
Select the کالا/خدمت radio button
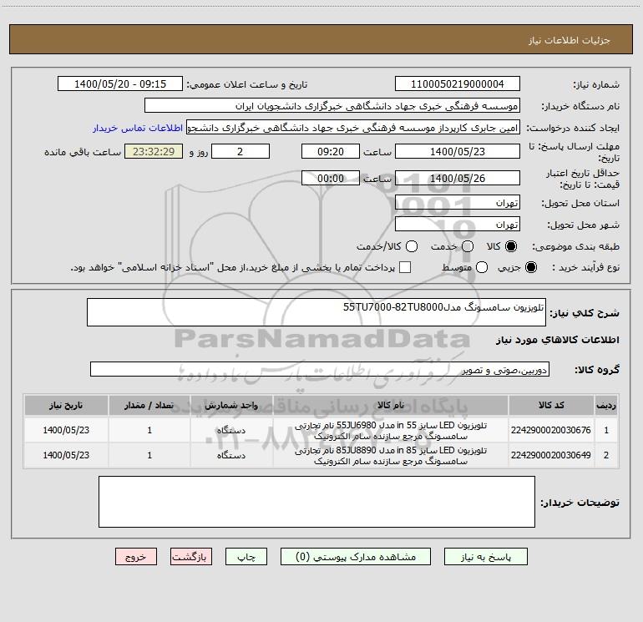412,246
